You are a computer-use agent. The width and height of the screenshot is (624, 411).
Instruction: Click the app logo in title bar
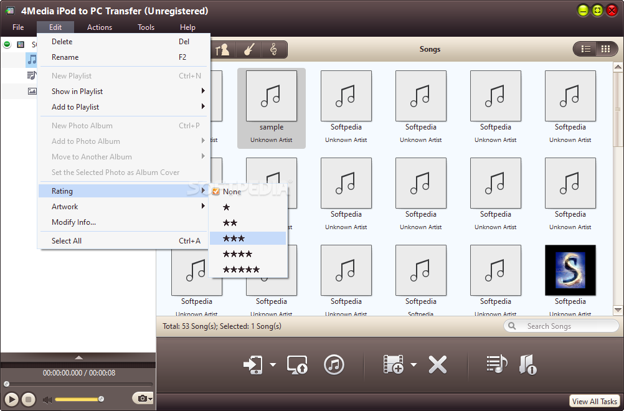9,11
